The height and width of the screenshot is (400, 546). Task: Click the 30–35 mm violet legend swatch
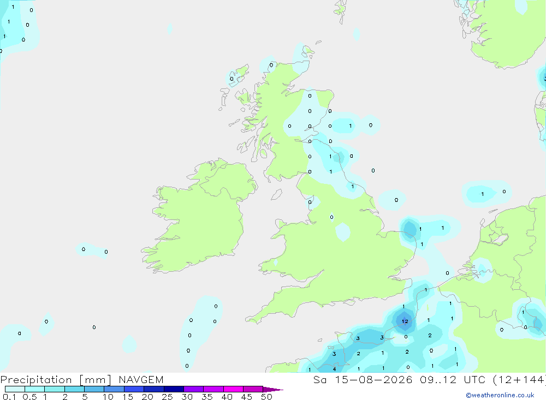[x=194, y=389]
